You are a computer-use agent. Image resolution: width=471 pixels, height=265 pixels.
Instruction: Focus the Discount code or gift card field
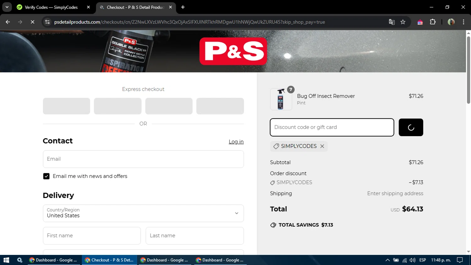[332, 127]
